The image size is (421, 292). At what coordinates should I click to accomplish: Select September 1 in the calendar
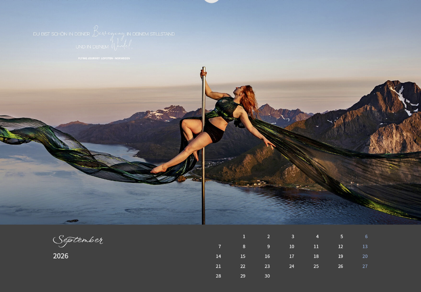coord(244,237)
